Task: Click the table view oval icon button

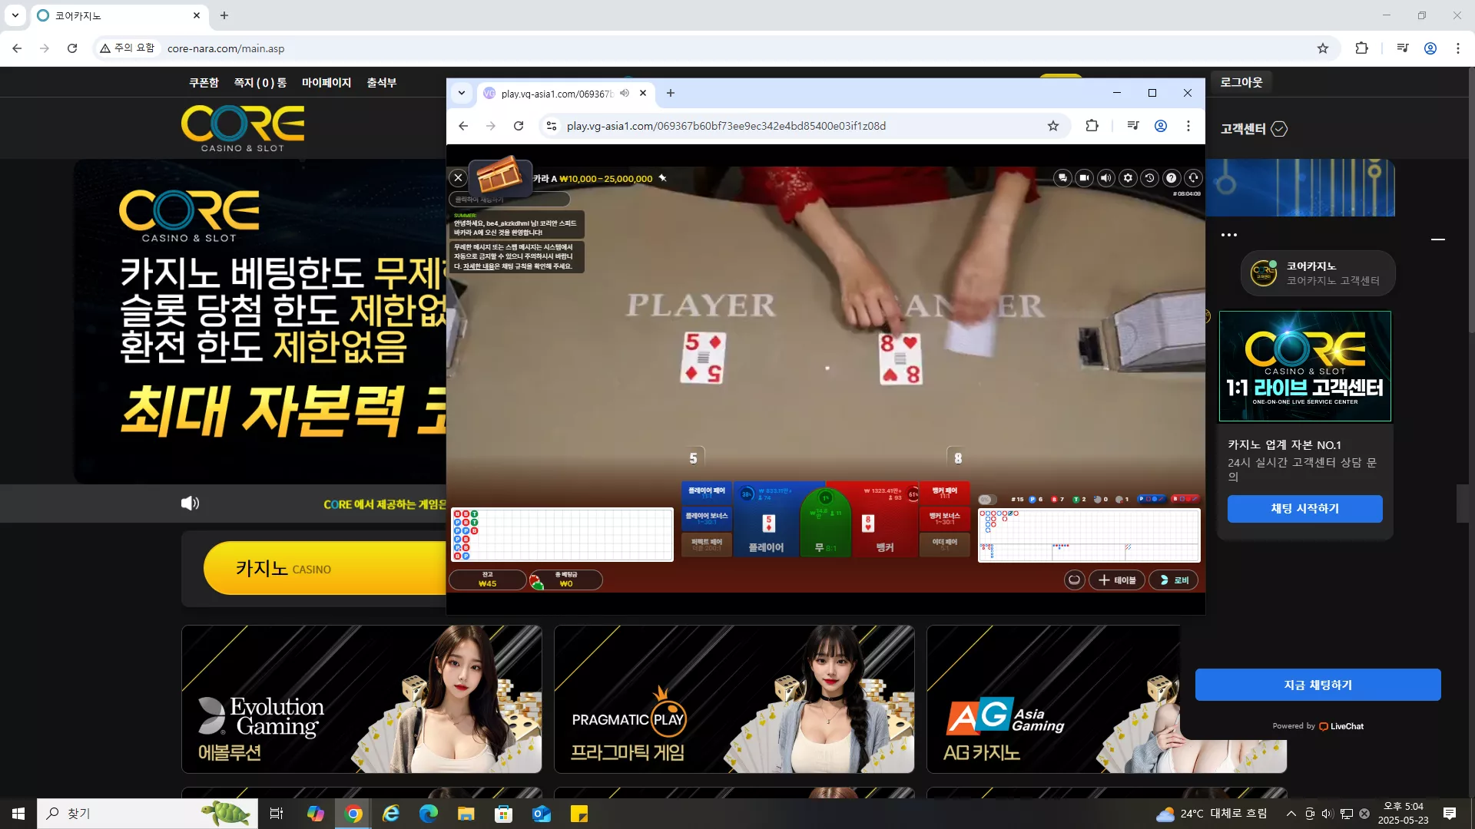Action: click(x=1075, y=580)
